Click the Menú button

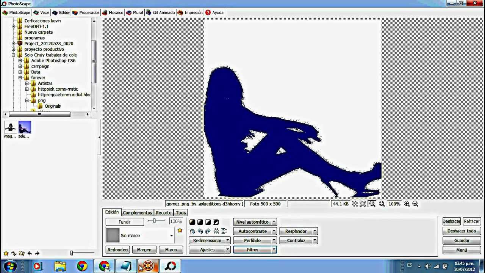coord(462,250)
